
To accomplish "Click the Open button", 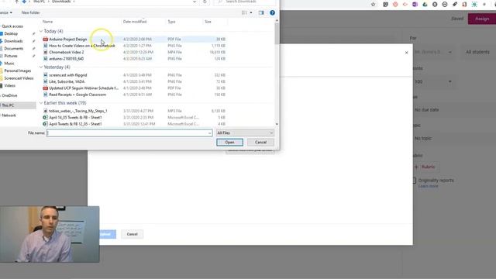I will point(229,143).
